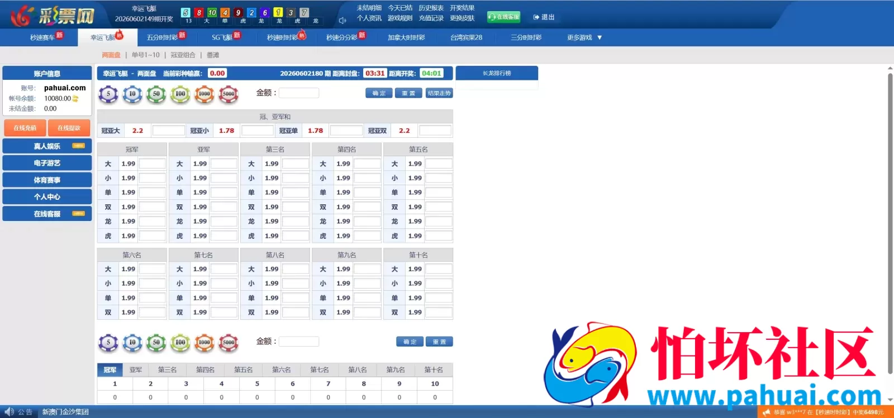Select the 亚军 statistics tab at bottom

tap(136, 370)
